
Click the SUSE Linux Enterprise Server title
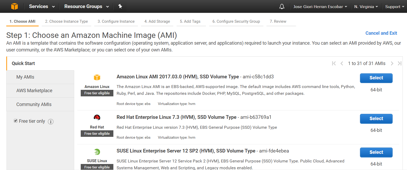pyautogui.click(x=186, y=151)
